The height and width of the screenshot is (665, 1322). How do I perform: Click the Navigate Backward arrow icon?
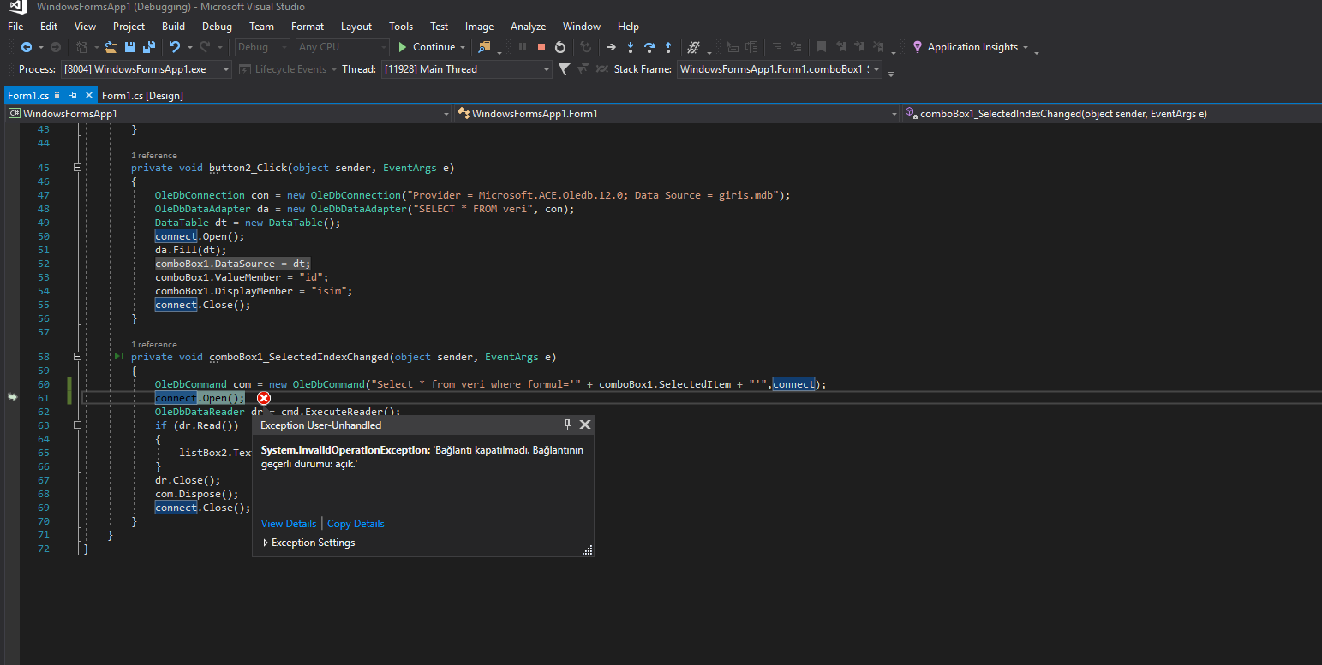(26, 47)
